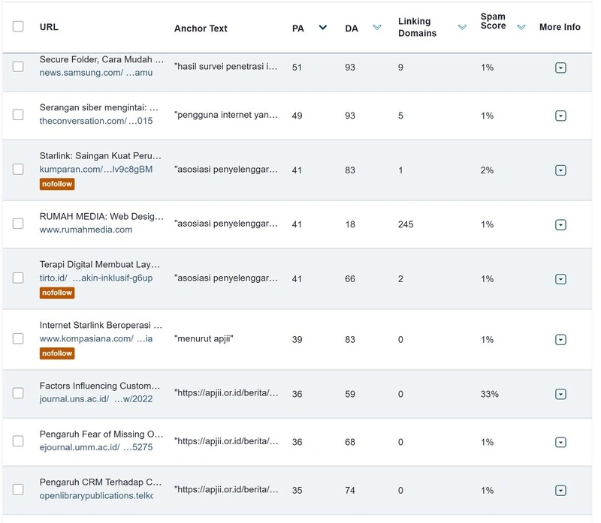Click the PA value 51
Viewport: 601px width, 523px height.
pos(297,68)
